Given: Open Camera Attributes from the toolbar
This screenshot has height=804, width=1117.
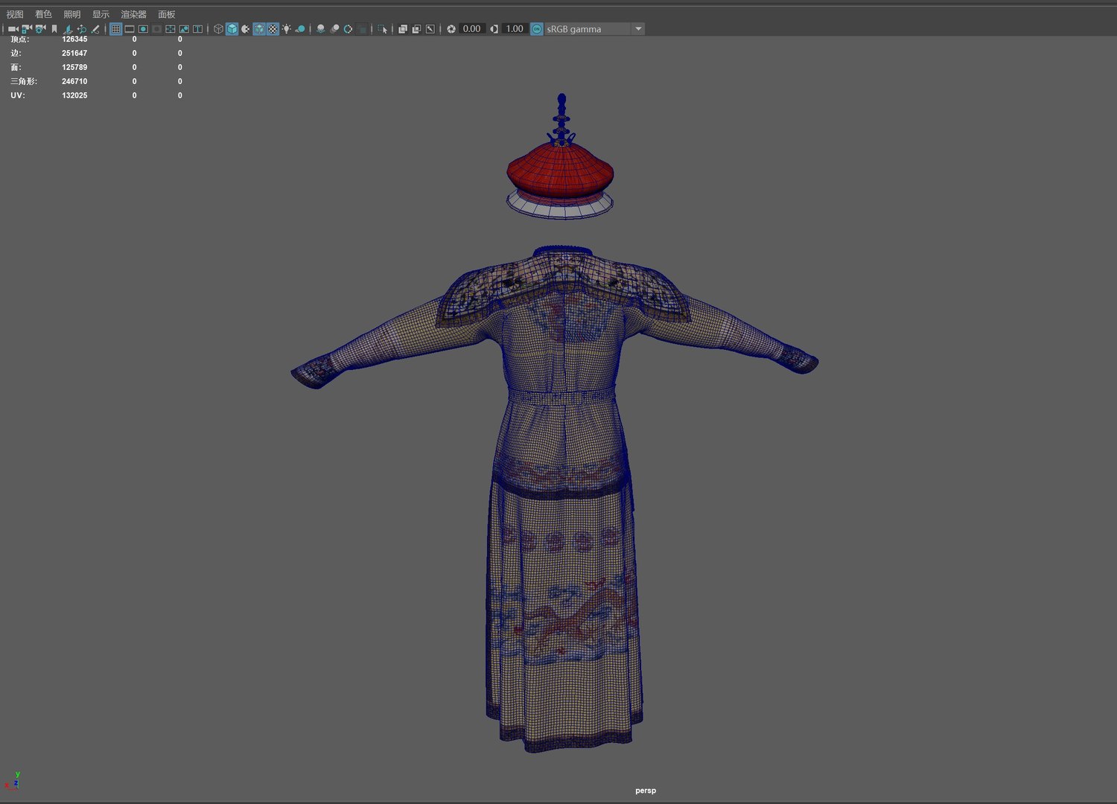Looking at the screenshot, I should point(40,29).
